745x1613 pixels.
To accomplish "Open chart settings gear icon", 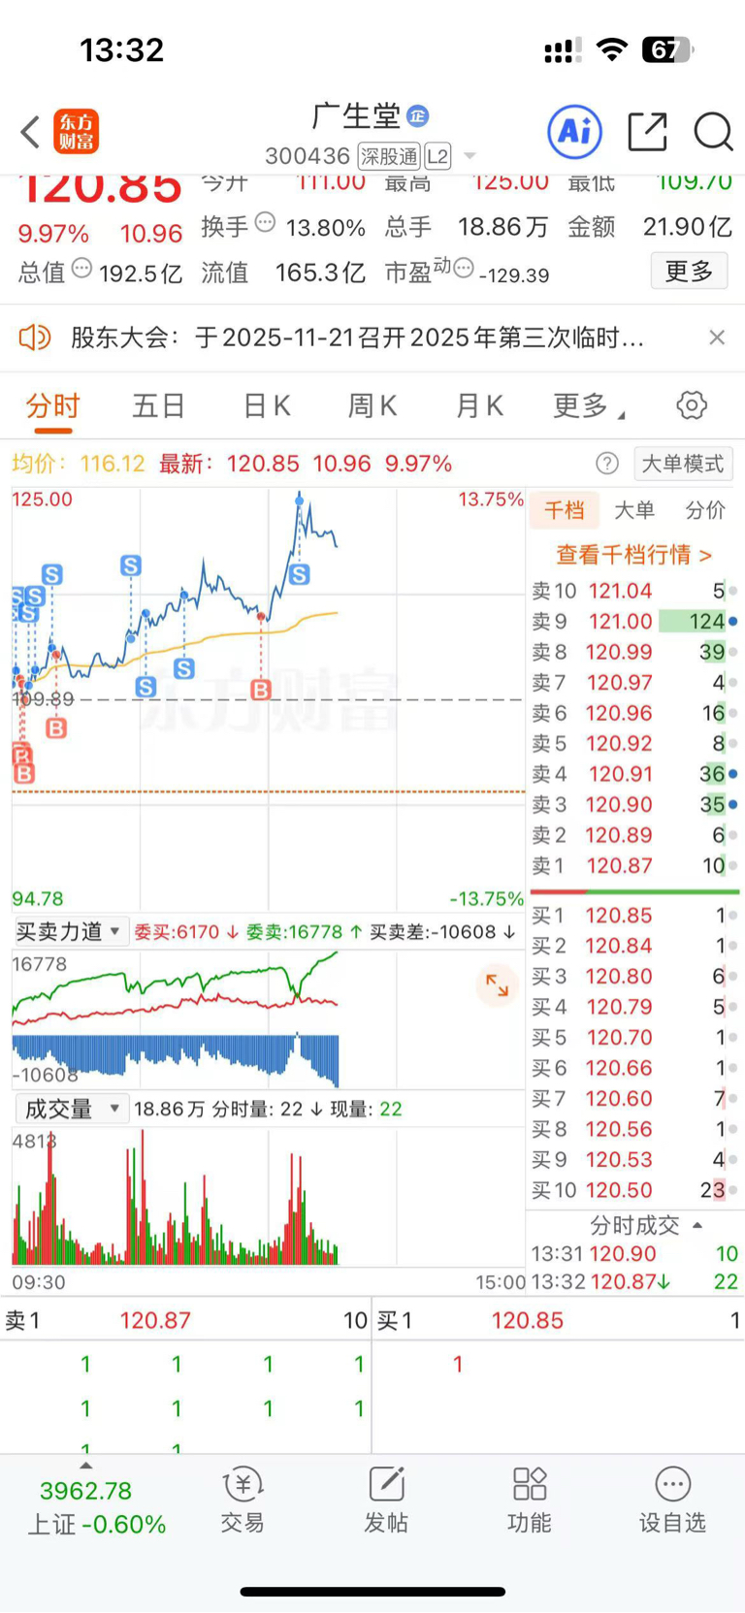I will 692,405.
